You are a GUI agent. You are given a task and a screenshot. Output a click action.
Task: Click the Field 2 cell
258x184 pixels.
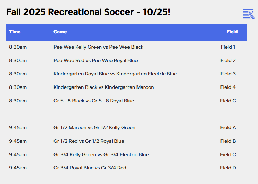[228, 61]
